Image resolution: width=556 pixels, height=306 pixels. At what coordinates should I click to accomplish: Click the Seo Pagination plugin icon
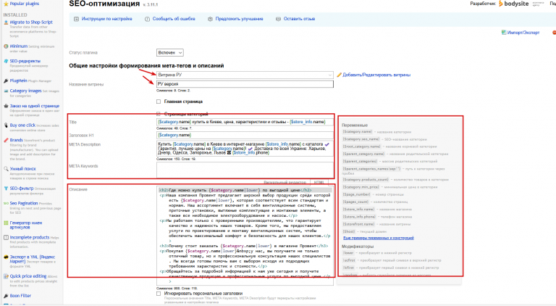tap(6, 204)
